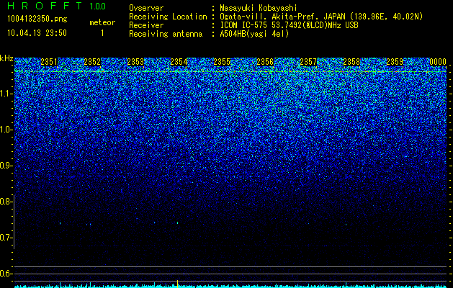
Task: Click the 0000 time marker
Action: [x=438, y=62]
